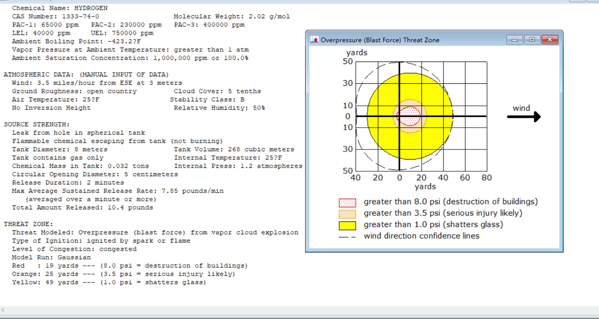Image resolution: width=599 pixels, height=319 pixels.
Task: Click '(averaged over a minute or more)' line
Action: click(x=91, y=199)
